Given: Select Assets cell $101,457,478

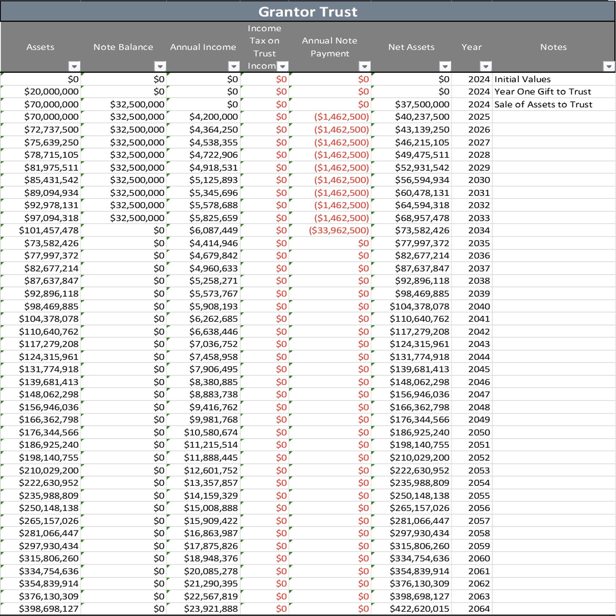Looking at the screenshot, I should (x=41, y=230).
